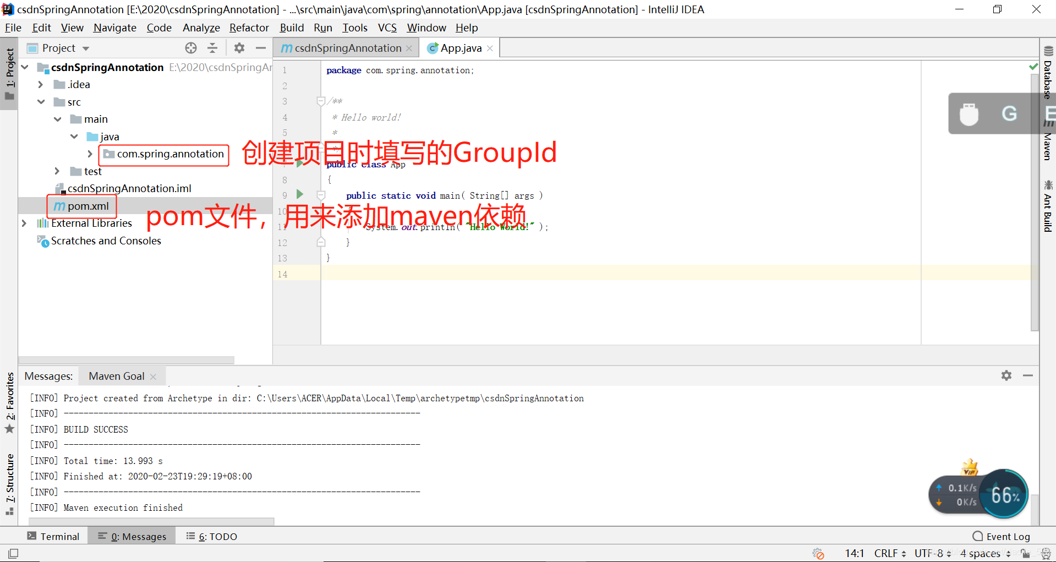Click the floating G icon widget
This screenshot has height=562, width=1056.
point(1009,113)
